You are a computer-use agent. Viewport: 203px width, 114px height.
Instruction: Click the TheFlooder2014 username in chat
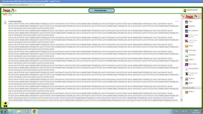(15, 22)
